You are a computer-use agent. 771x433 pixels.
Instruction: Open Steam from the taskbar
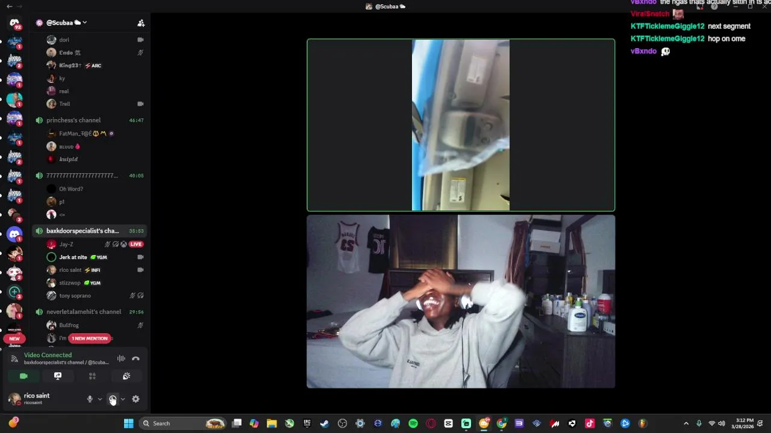click(325, 423)
